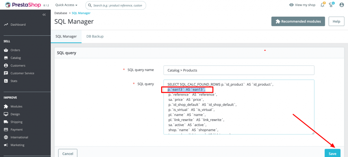Open the user profile avatar menu
The image size is (348, 157).
[x=342, y=5]
